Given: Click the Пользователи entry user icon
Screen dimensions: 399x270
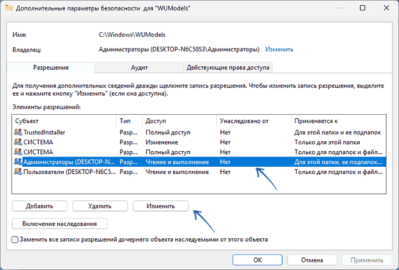Looking at the screenshot, I should click(x=18, y=171).
